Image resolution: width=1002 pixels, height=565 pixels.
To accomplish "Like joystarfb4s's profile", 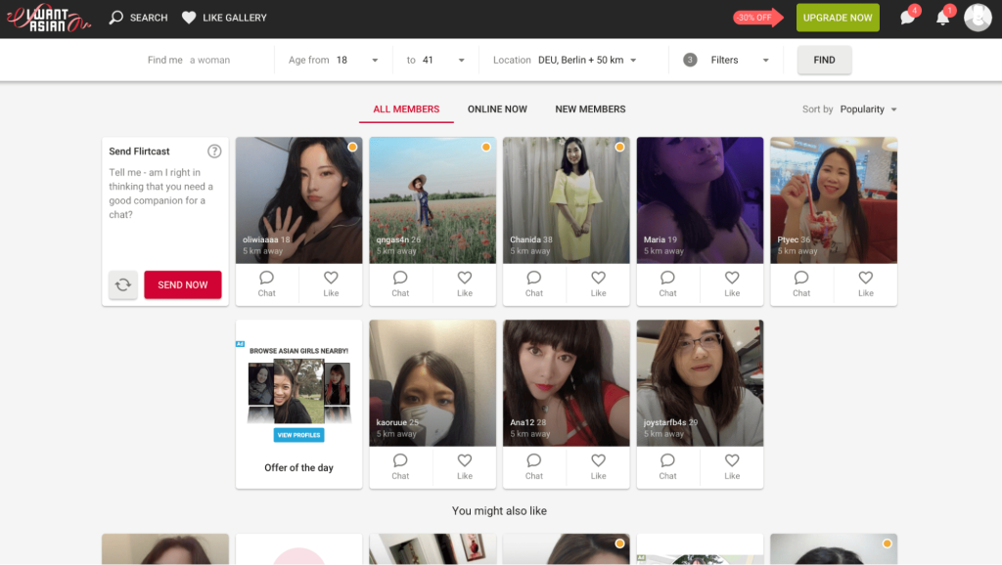I will 732,466.
